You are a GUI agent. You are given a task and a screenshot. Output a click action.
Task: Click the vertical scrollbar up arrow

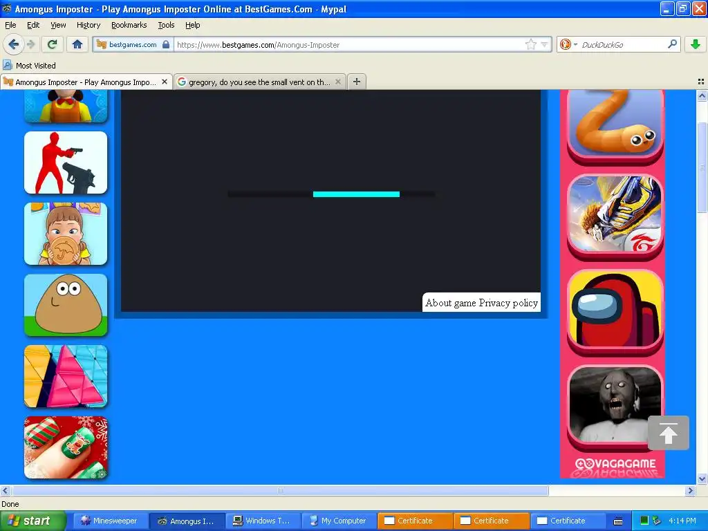click(x=702, y=95)
